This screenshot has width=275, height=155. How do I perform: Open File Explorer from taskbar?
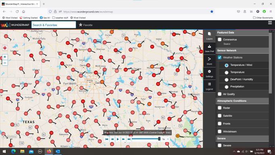pyautogui.click(x=22, y=151)
